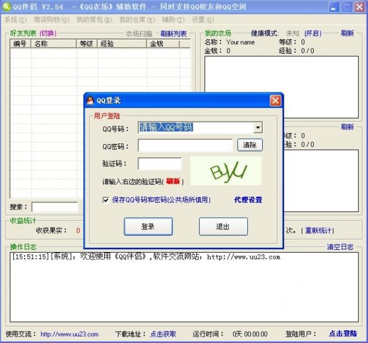Click the 运行时间 value 0天 00:00:00
The height and width of the screenshot is (343, 368).
250,334
